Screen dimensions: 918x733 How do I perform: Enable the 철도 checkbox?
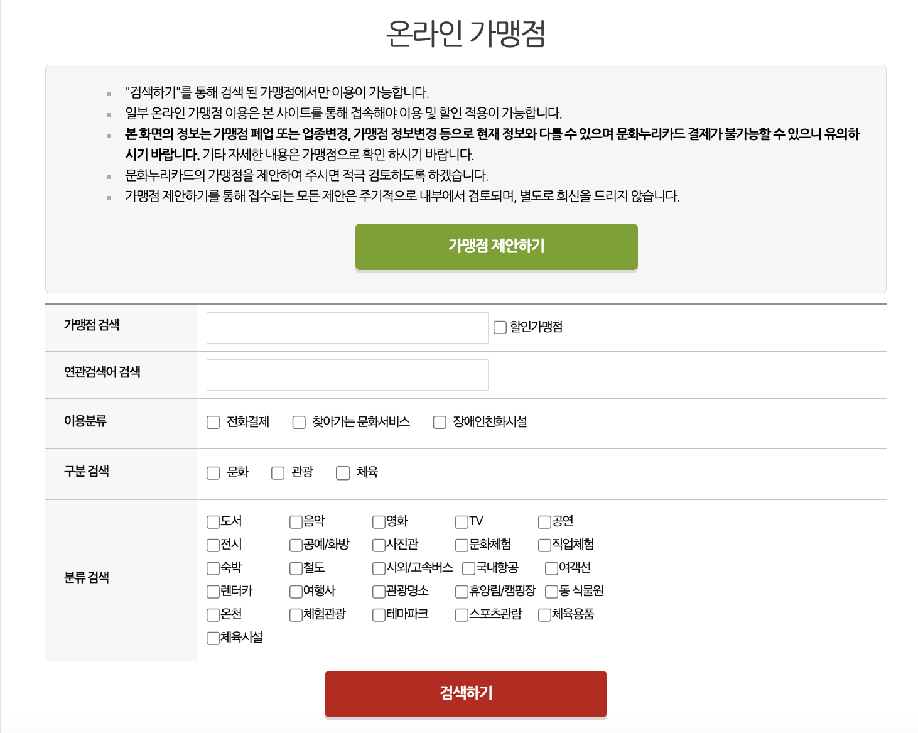294,568
